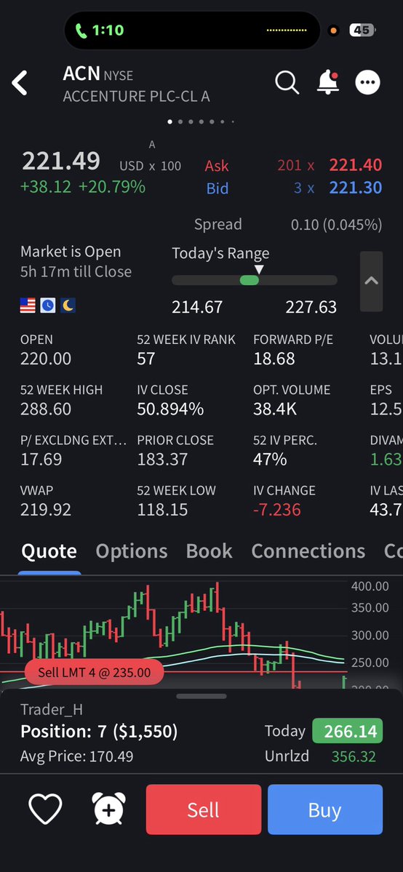Tap the change +38.12 +20.79%
Image resolution: width=403 pixels, height=872 pixels.
83,187
